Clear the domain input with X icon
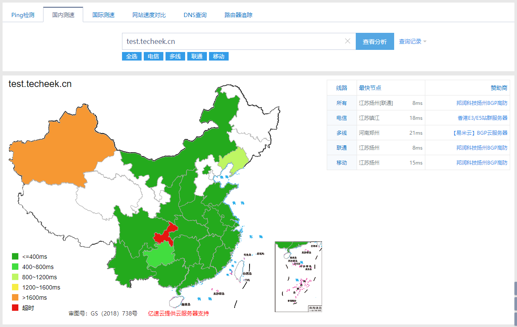Image resolution: width=517 pixels, height=327 pixels. [347, 41]
